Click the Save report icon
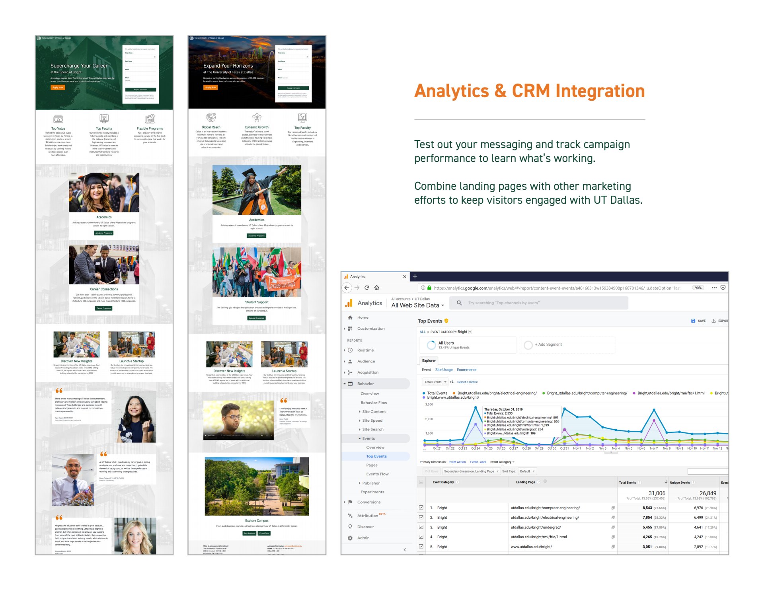 (x=693, y=321)
